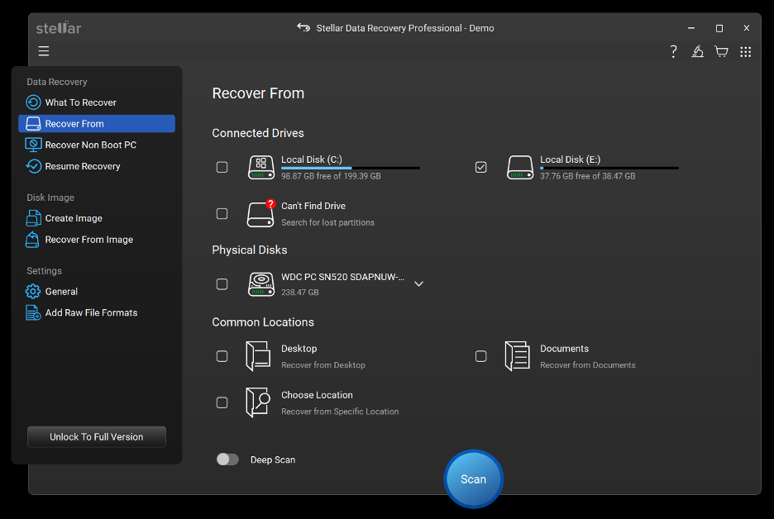Enable the Deep Scan toggle
The height and width of the screenshot is (519, 774).
tap(227, 459)
